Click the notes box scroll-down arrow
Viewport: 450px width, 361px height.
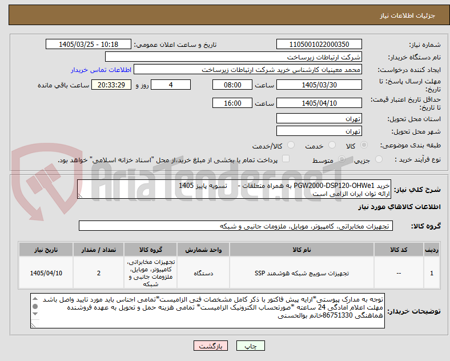click(35, 314)
